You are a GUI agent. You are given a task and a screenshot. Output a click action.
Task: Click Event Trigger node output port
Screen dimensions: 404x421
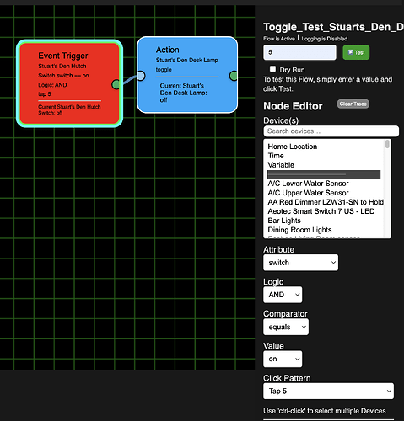(116, 84)
